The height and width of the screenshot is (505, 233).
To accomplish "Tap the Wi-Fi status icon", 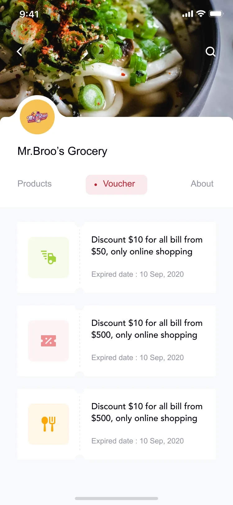I will pos(201,14).
